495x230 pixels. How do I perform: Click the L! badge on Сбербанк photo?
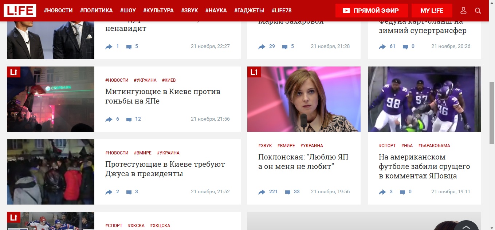[x=13, y=72]
